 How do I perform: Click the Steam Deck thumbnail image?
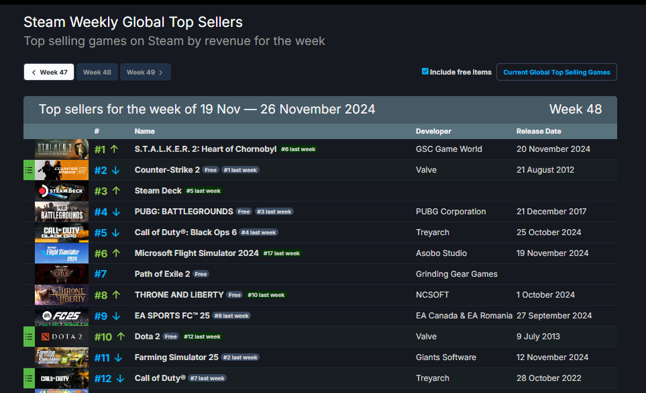[x=62, y=191]
